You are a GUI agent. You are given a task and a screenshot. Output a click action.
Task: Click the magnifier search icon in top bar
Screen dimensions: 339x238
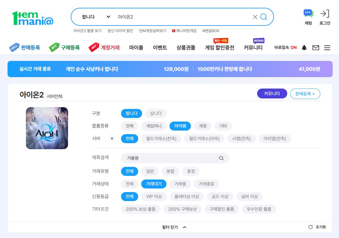pos(263,17)
